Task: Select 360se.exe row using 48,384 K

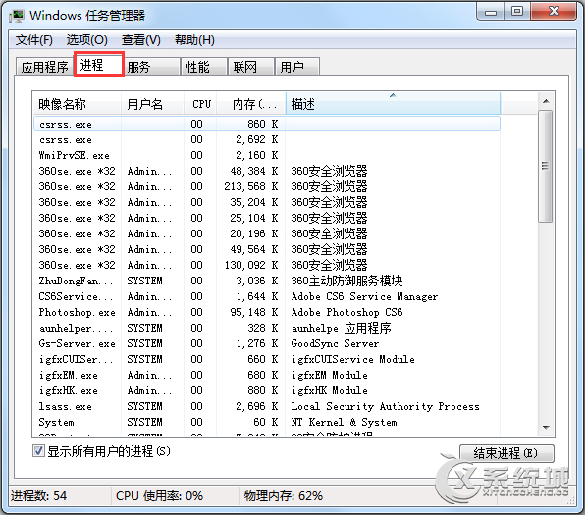Action: (x=267, y=171)
